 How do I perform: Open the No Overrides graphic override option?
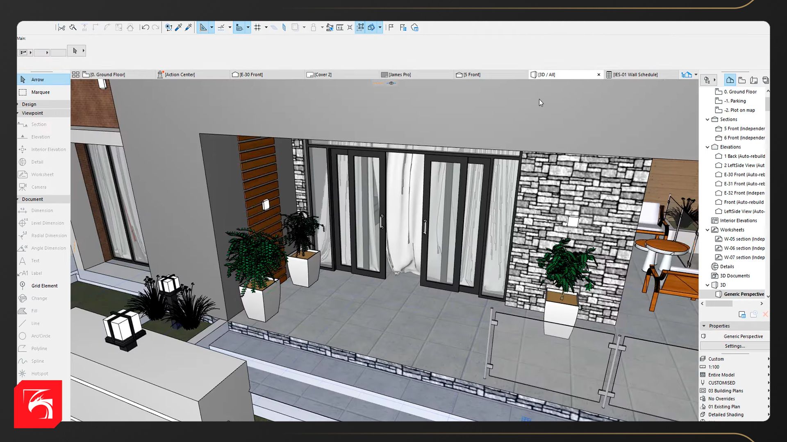click(x=735, y=399)
